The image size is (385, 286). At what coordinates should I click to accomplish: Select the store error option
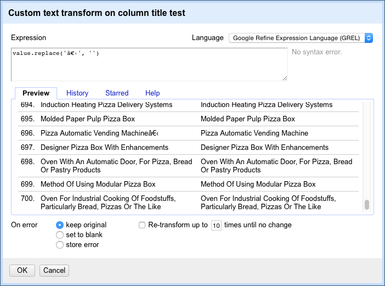(x=60, y=245)
